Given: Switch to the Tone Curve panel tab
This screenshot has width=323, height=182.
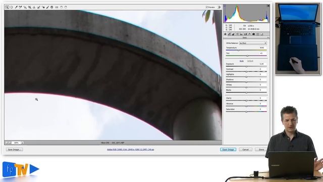Looking at the screenshot, I should click(229, 34).
